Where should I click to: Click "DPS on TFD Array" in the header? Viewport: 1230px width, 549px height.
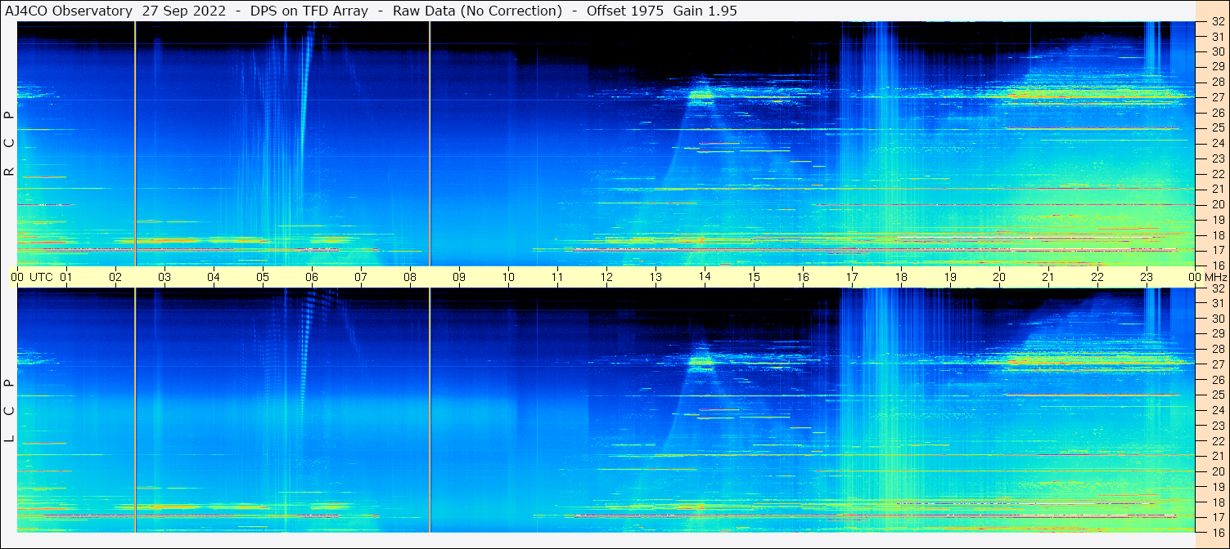(x=309, y=11)
